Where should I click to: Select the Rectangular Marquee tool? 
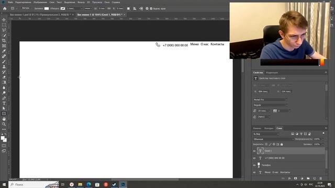(x=4, y=25)
